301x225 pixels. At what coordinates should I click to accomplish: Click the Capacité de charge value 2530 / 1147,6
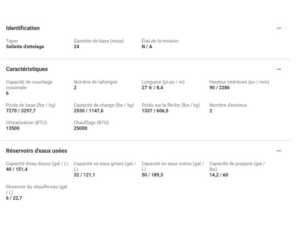click(x=88, y=111)
